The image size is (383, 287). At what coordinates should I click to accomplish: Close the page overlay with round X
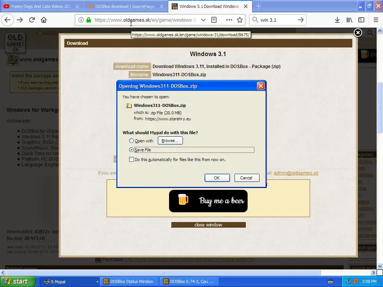(358, 33)
